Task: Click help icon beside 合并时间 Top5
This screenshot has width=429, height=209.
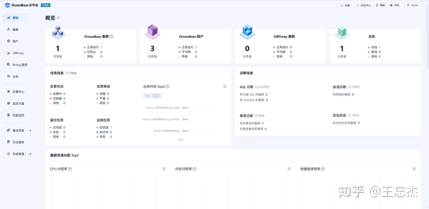Action: tap(167, 87)
